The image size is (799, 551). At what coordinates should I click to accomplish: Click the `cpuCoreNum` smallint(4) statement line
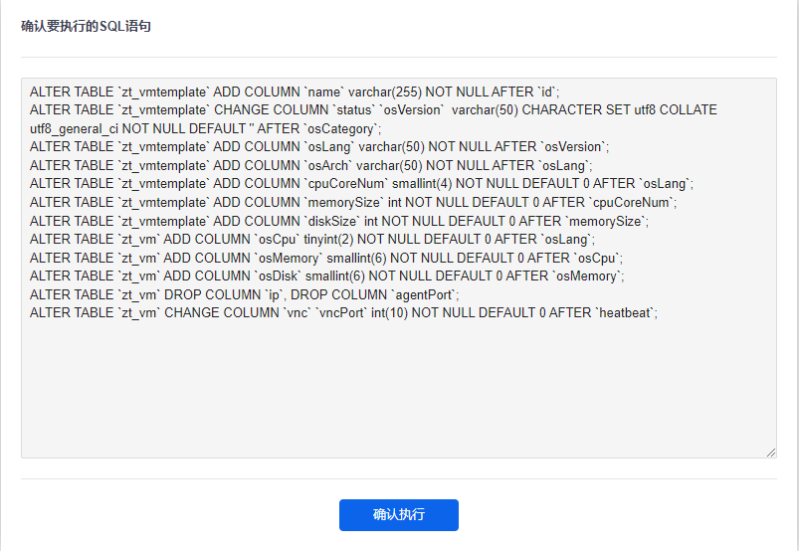[x=361, y=184]
